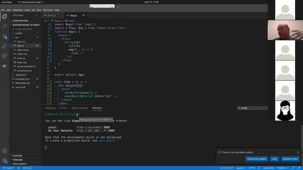Dismiss the update notification with X
Viewport: 303px width, 170px height.
298,152
